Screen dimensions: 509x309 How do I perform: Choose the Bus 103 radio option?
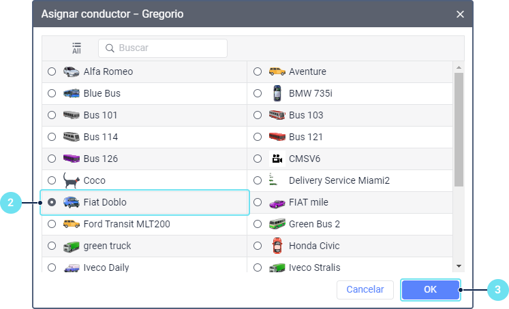coord(257,115)
